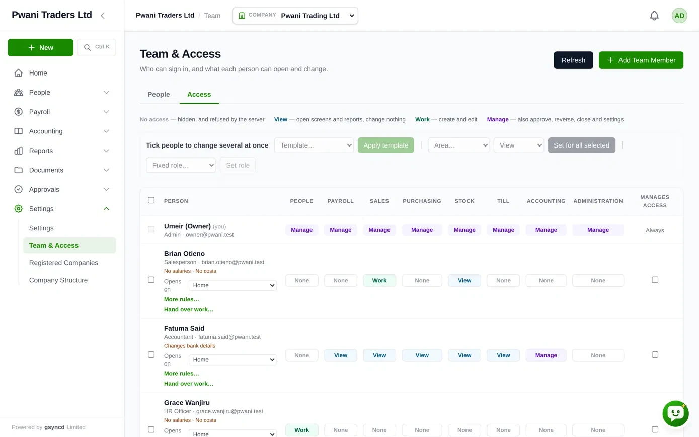Tick the row checkbox for Grace Wanjiru

(151, 429)
